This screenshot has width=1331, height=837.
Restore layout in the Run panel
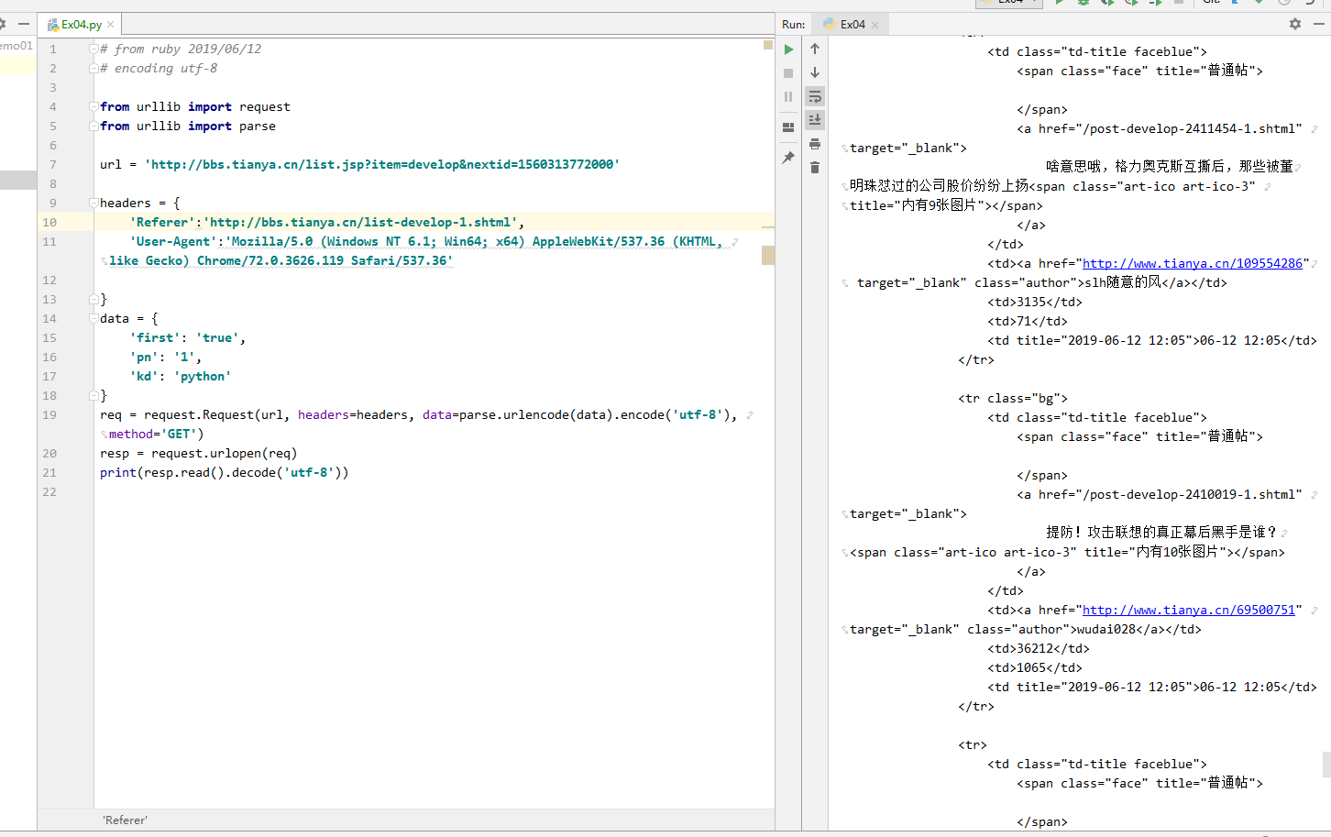(788, 127)
